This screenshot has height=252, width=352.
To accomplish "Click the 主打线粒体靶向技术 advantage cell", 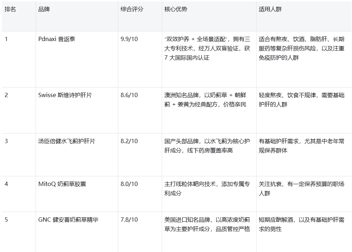I will coord(207,188).
